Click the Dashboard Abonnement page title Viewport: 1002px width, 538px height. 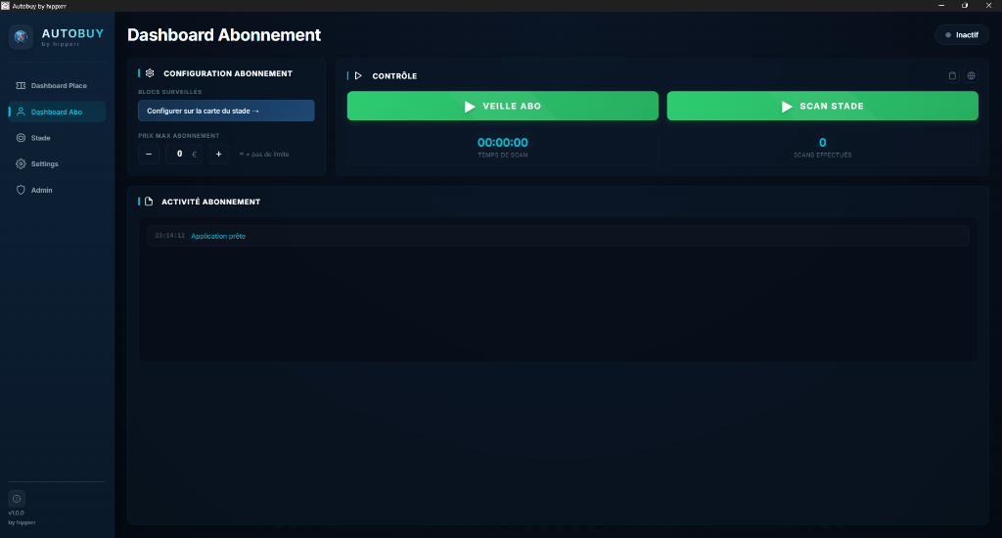click(224, 35)
